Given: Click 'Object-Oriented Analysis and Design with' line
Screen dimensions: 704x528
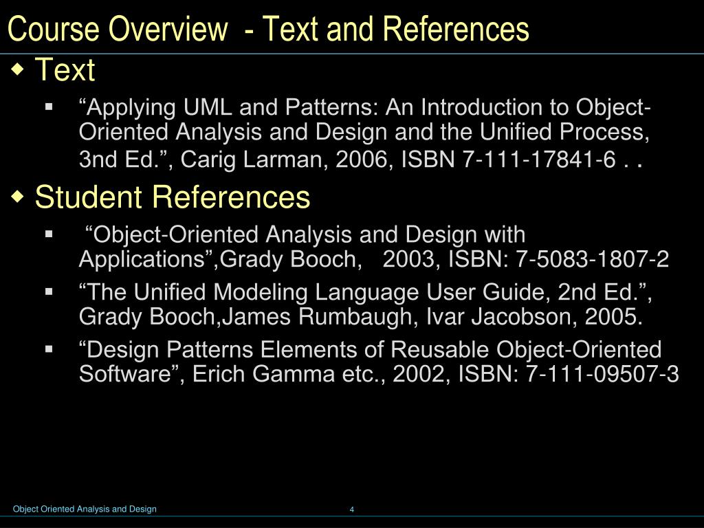Looking at the screenshot, I should (x=305, y=235).
